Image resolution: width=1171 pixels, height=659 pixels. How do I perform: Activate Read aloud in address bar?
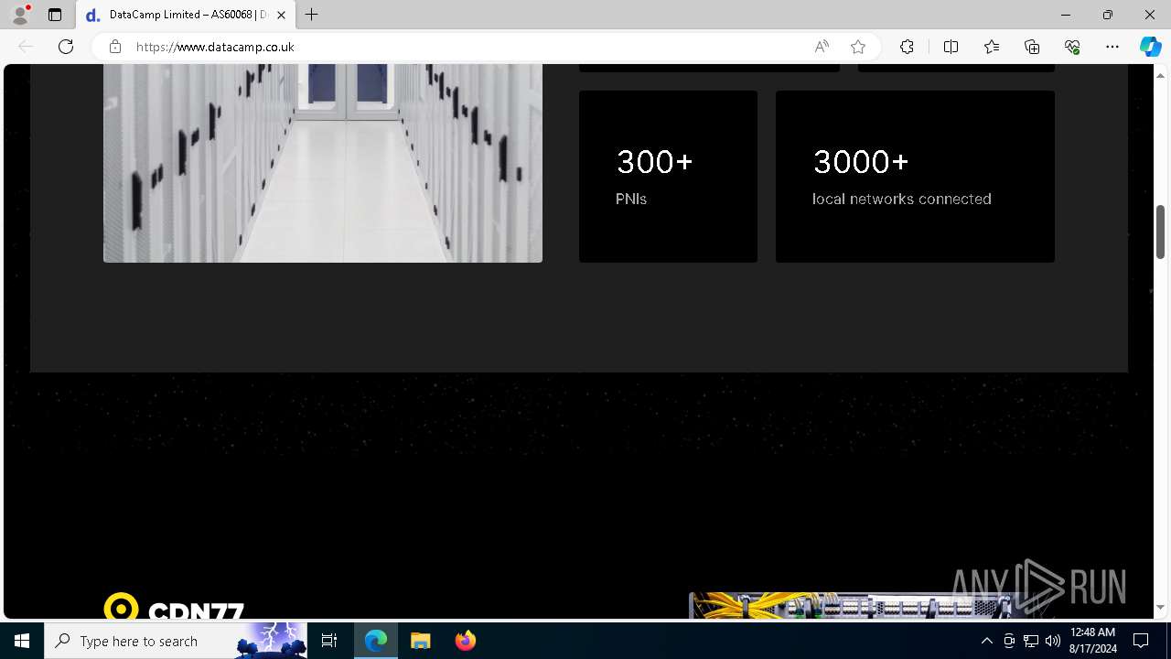822,47
